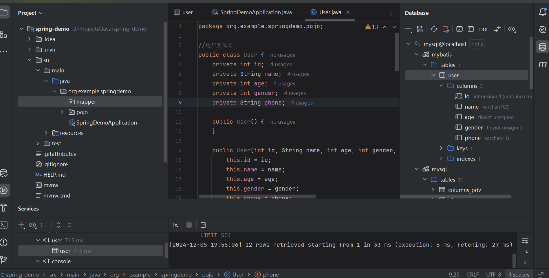Expand the test folder
Image resolution: width=549 pixels, height=278 pixels.
coord(38,143)
